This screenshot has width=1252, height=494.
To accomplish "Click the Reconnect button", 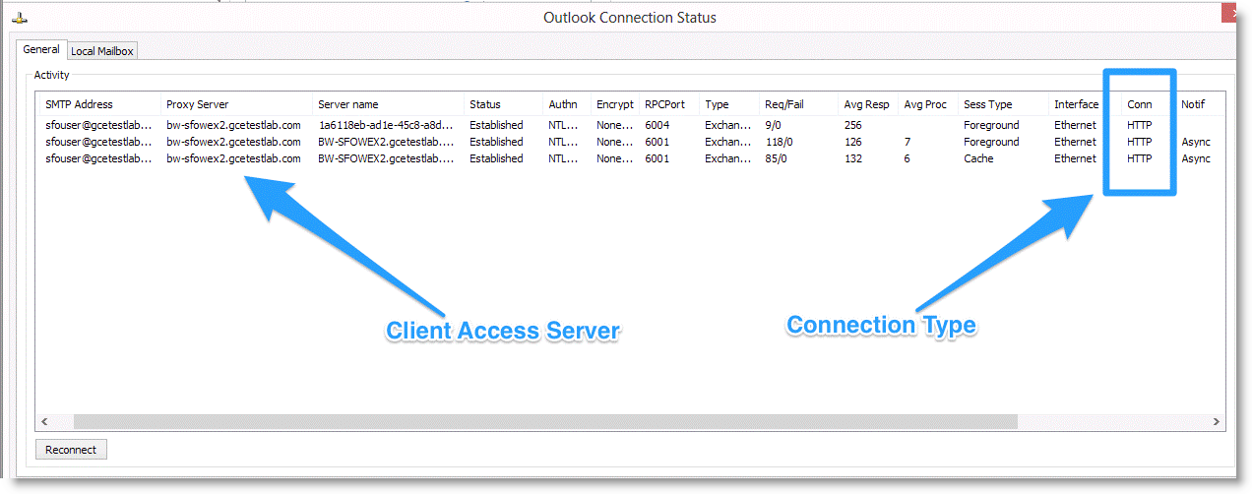I will click(71, 450).
